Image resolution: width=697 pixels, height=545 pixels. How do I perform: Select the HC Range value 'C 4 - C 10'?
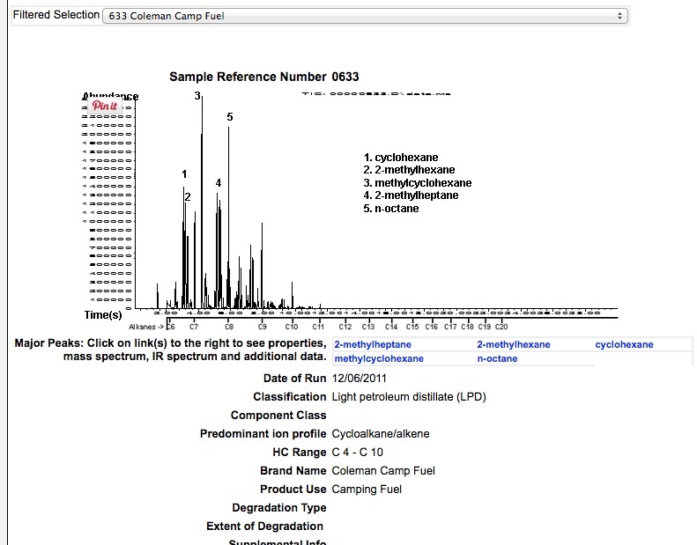[358, 453]
